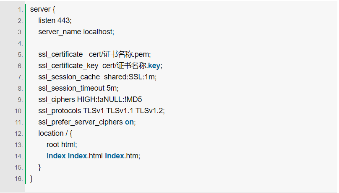Image resolution: width=339 pixels, height=193 pixels.
Task: Click the bold "key" extension keyword
Action: pyautogui.click(x=154, y=66)
